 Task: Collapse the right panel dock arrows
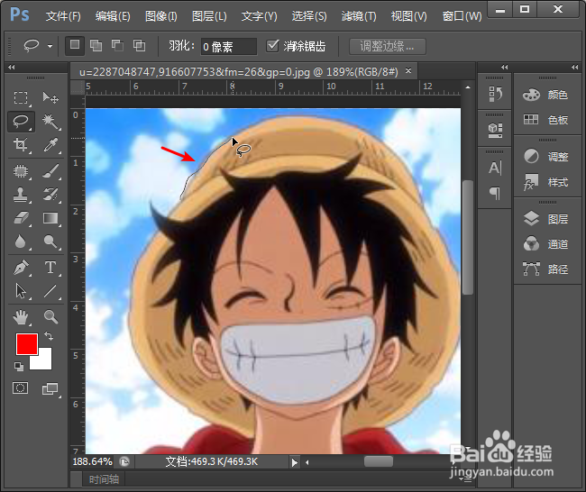[x=575, y=68]
